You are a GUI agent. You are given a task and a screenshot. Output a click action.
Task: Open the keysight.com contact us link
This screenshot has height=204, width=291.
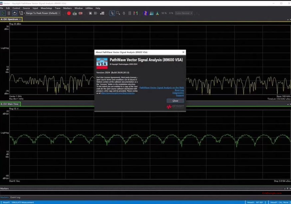pyautogui.click(x=118, y=93)
